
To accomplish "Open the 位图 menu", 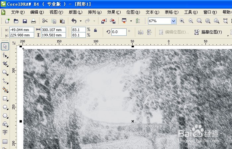I will [x=133, y=12].
